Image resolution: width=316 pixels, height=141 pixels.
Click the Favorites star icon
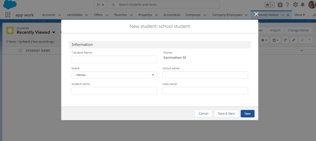pyautogui.click(x=267, y=5)
